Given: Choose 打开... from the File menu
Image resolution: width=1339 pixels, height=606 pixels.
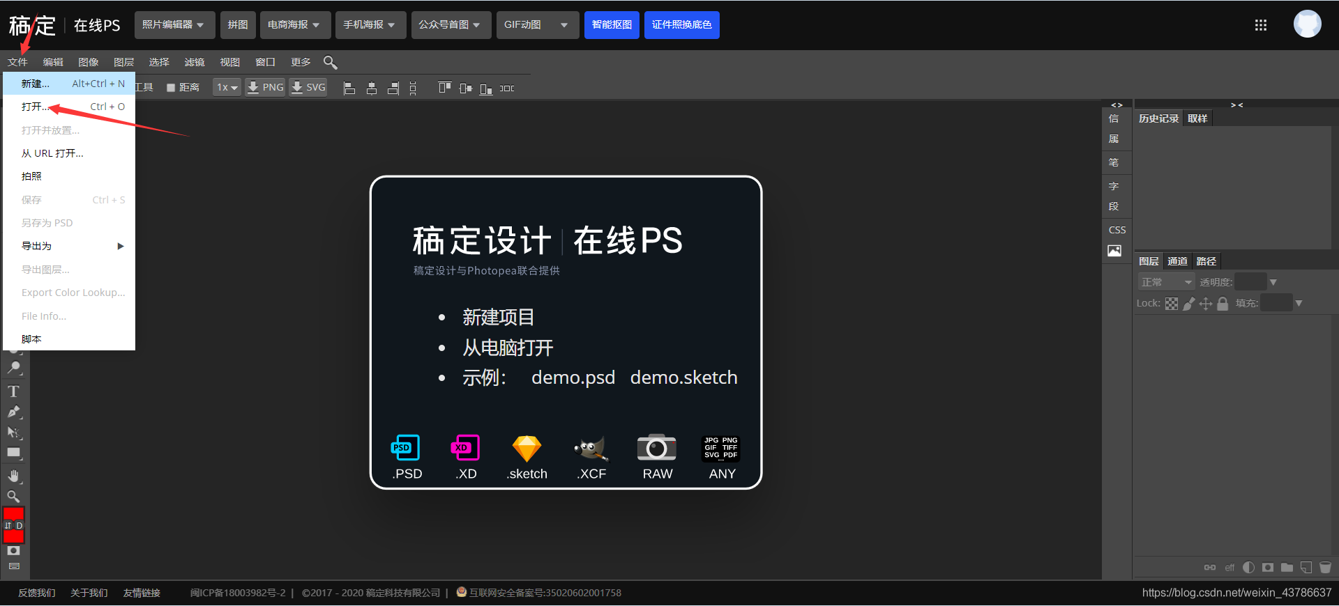Looking at the screenshot, I should click(69, 107).
